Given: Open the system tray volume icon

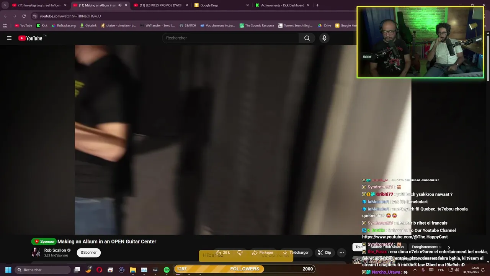Looking at the screenshot, I should [457, 270].
